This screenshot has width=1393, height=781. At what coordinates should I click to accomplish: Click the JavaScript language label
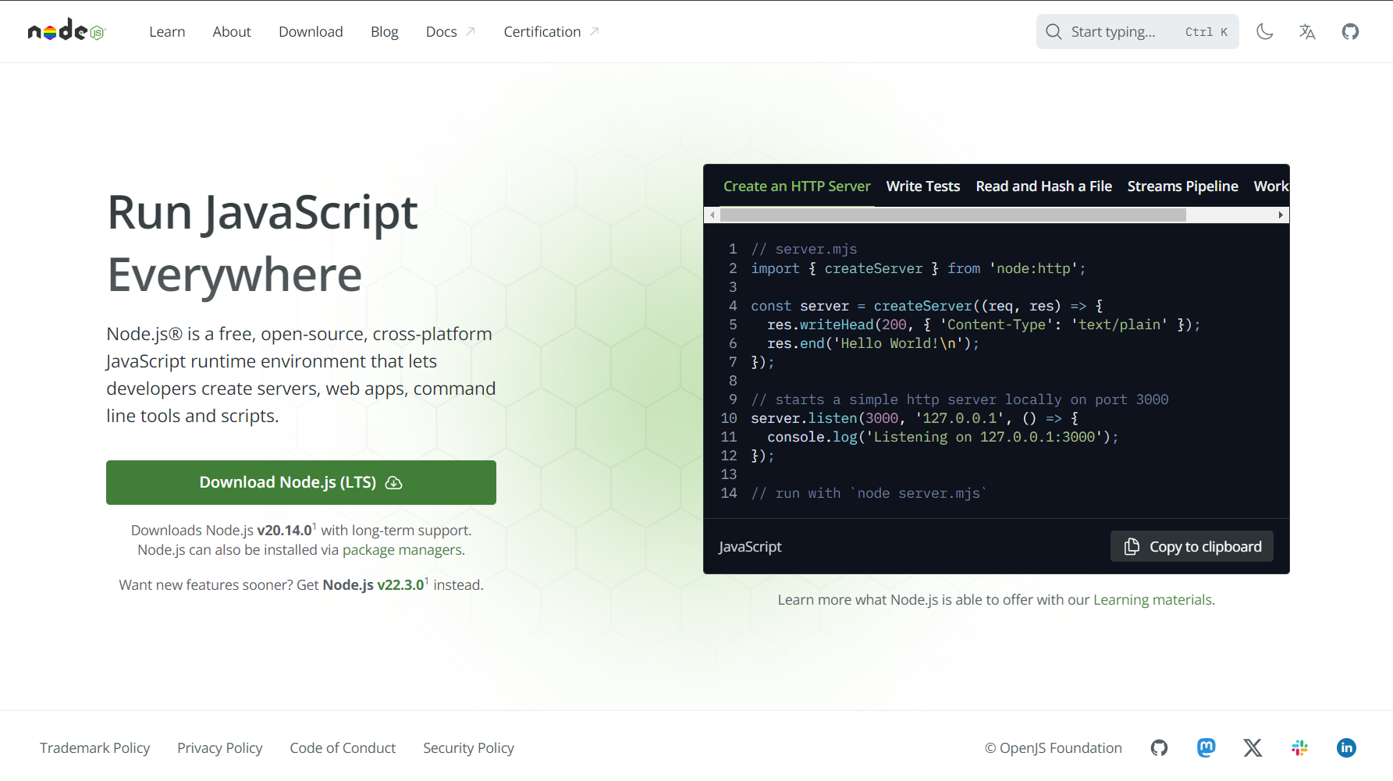750,546
